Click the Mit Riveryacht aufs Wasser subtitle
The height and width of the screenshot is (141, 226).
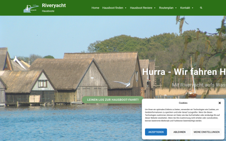point(199,85)
